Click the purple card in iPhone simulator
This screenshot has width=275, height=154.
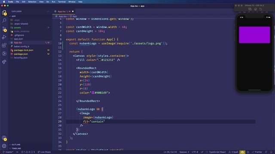pos(254,35)
